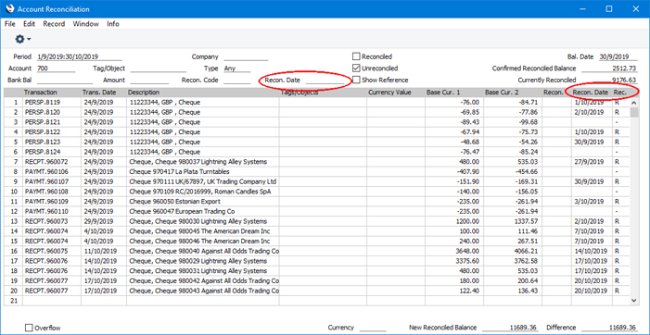Click Rec. cell for PERSP.8121 row
Image resolution: width=650 pixels, height=335 pixels.
(x=617, y=122)
